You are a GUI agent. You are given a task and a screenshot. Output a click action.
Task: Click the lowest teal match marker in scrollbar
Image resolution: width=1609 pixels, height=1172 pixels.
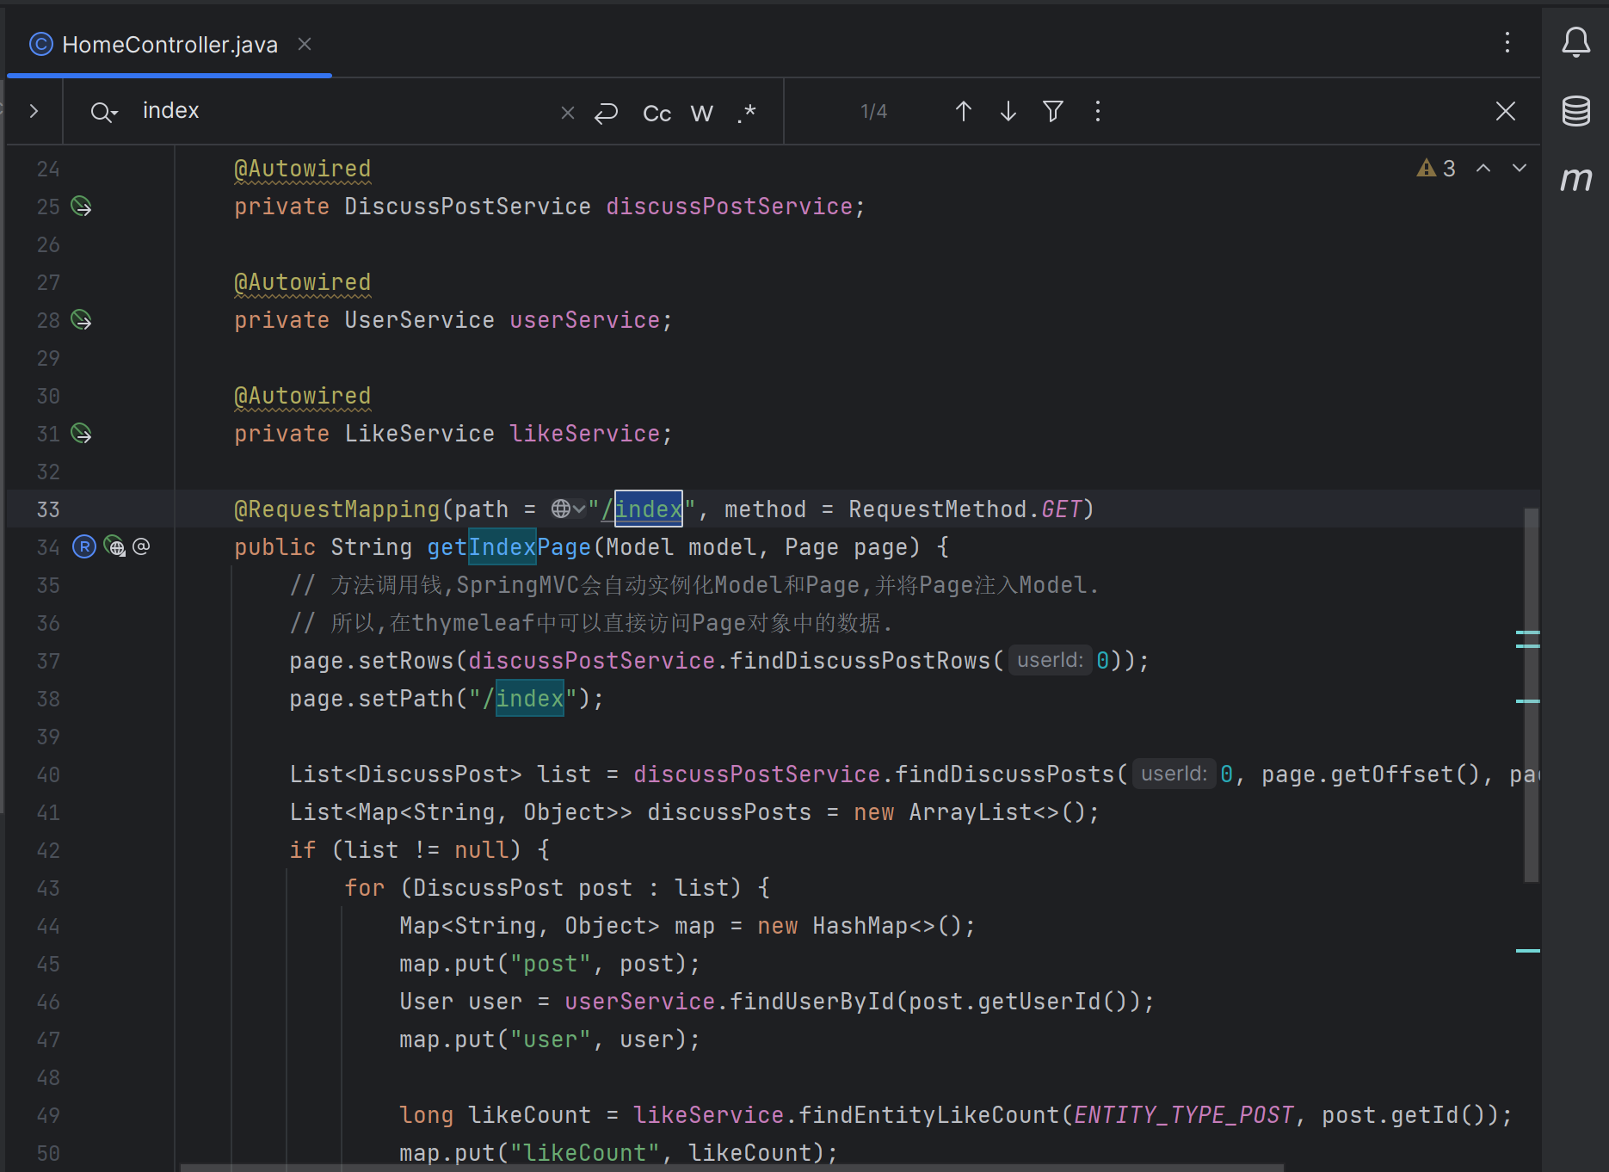coord(1527,951)
